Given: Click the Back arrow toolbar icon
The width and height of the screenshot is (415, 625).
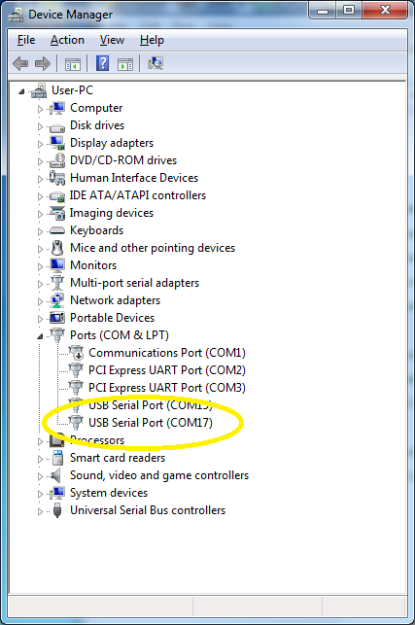Looking at the screenshot, I should [20, 63].
